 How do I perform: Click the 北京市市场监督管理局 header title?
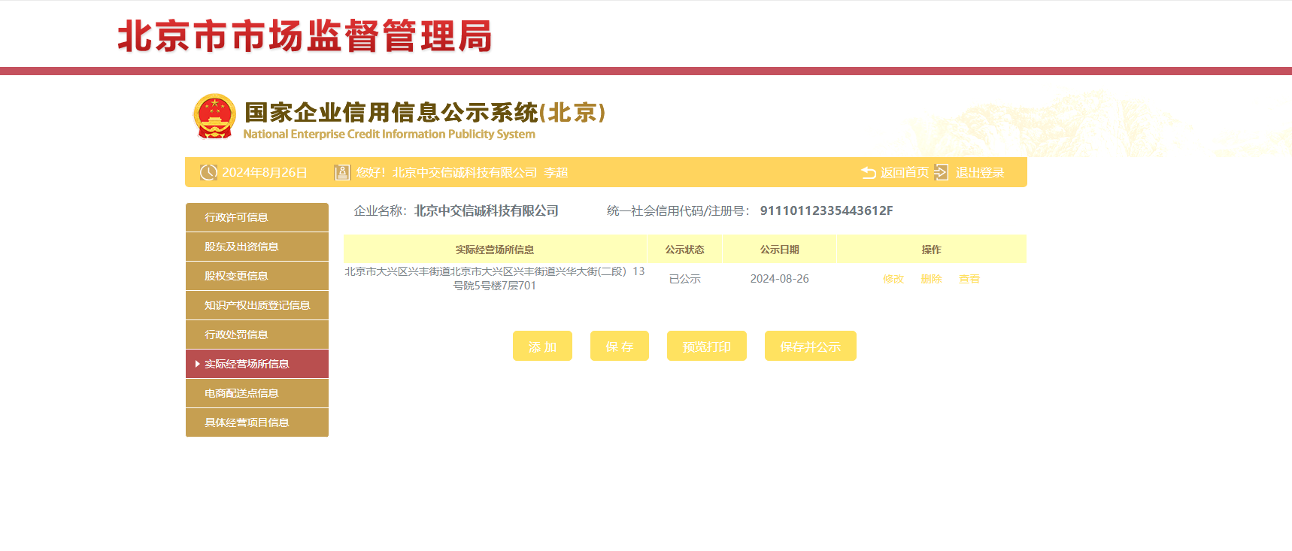point(305,35)
